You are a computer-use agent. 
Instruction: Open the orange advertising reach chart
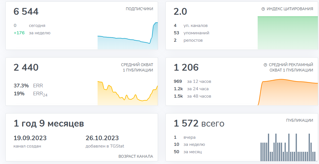[x=288, y=92]
